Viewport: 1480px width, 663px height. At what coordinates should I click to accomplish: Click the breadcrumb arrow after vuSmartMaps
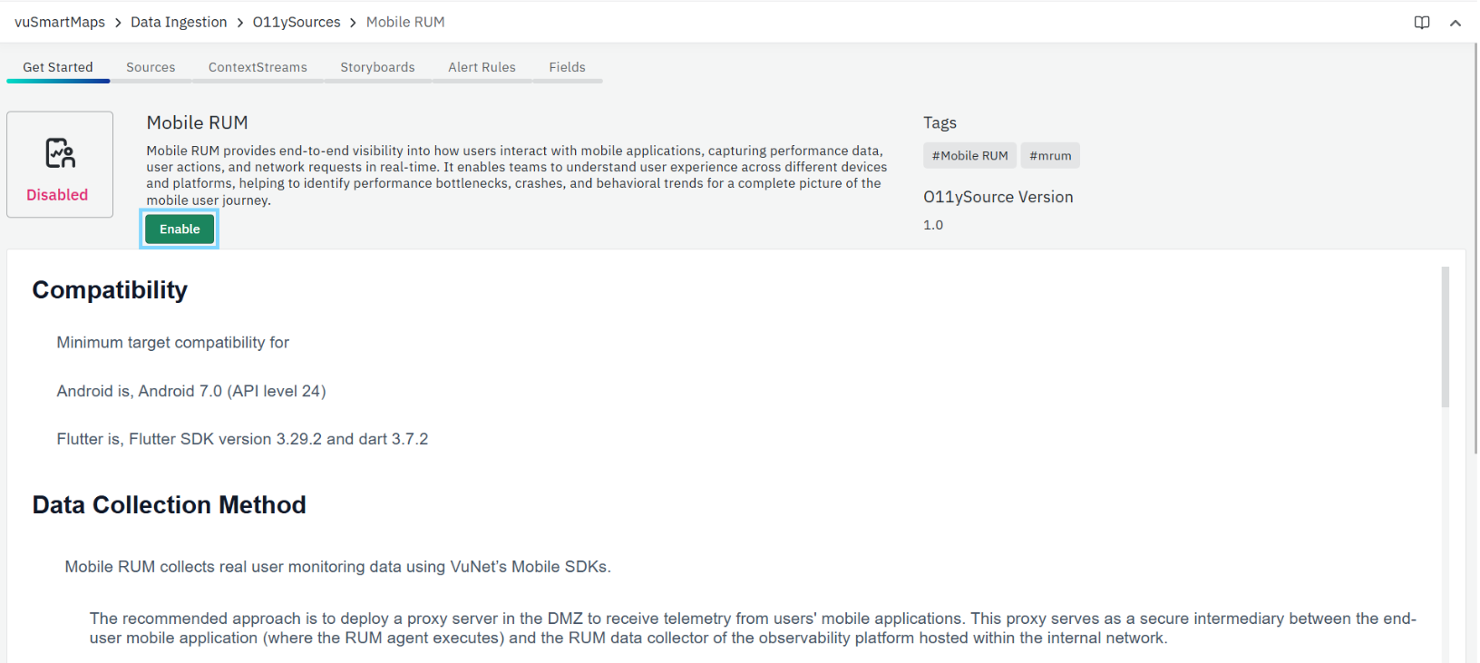[118, 23]
